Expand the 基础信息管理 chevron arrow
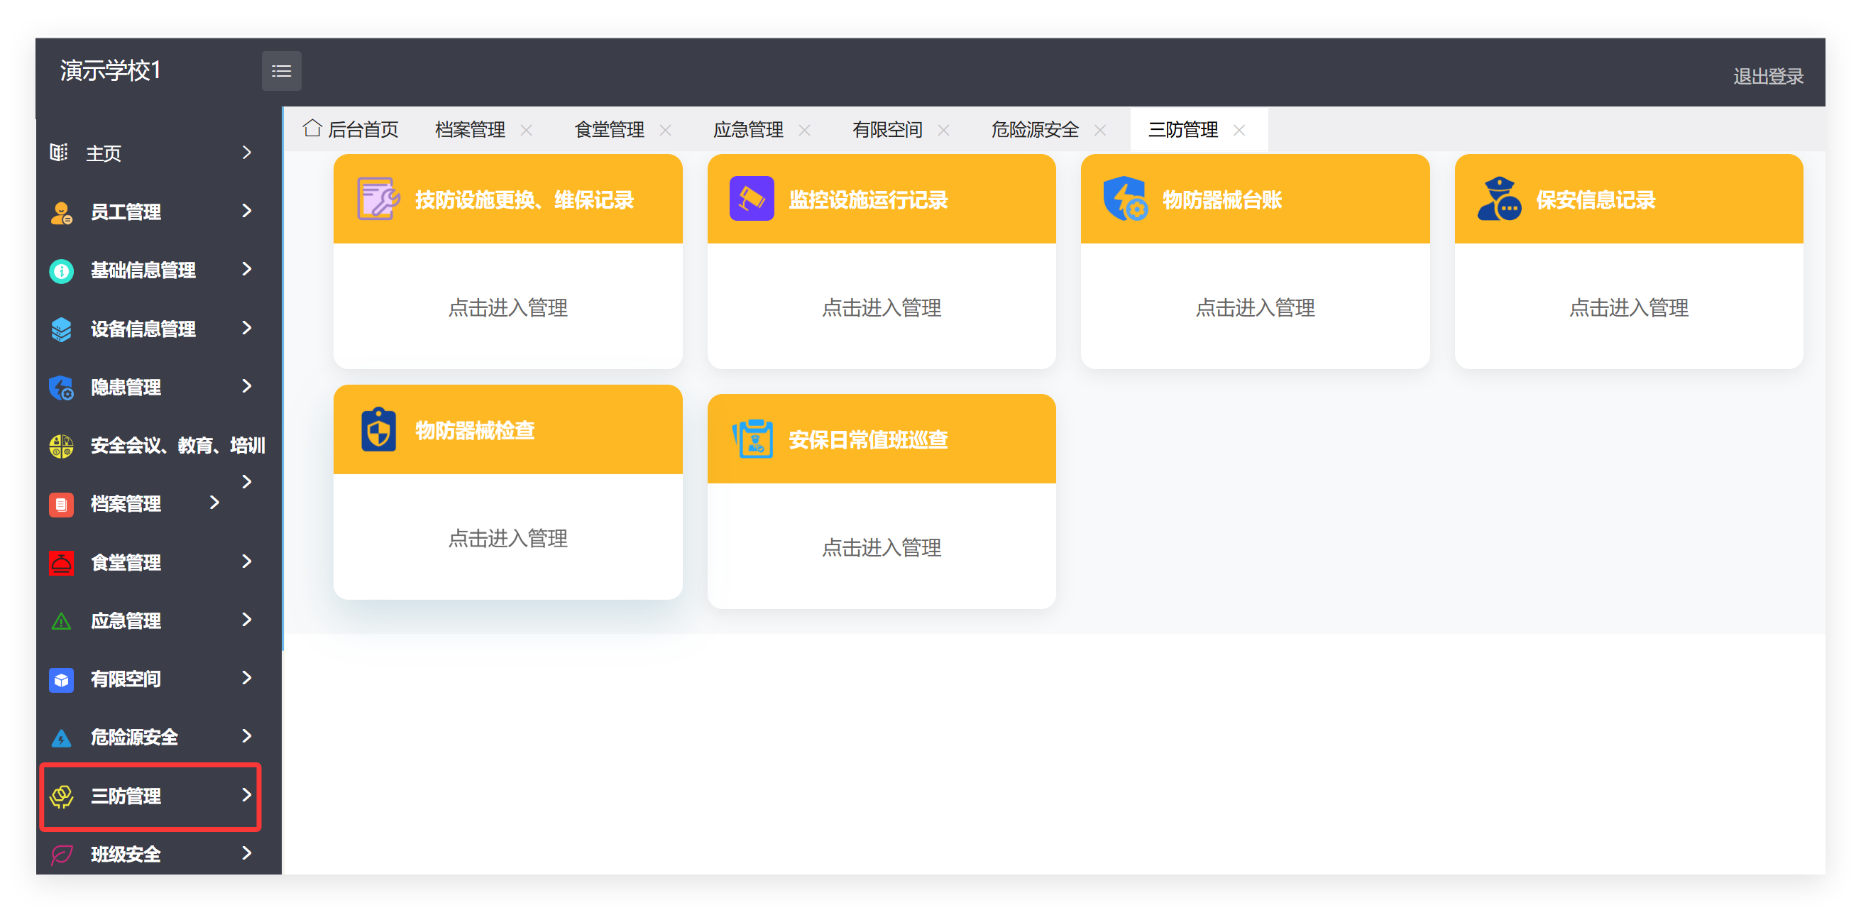Screen dimensions: 1861x910 pos(247,268)
